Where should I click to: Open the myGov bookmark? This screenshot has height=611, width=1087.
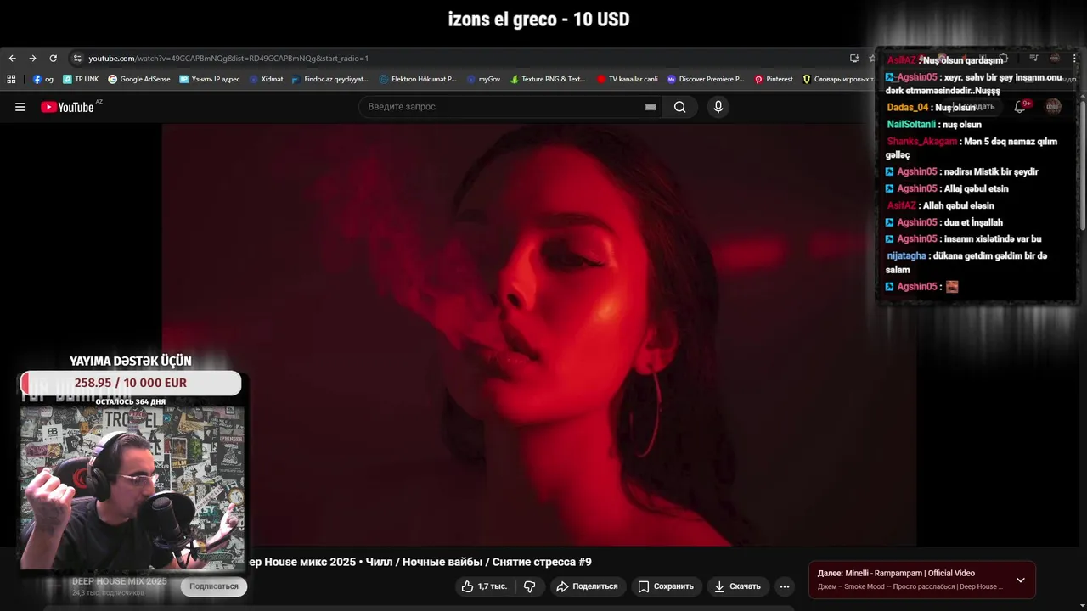483,79
